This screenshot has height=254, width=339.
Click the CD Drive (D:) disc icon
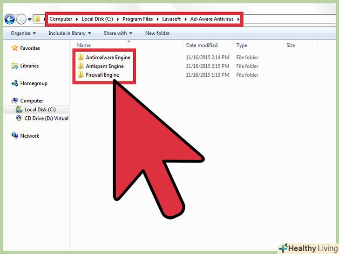[x=19, y=118]
